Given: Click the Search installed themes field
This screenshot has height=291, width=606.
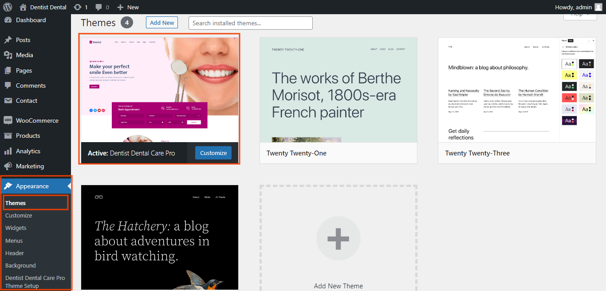Looking at the screenshot, I should pos(250,23).
